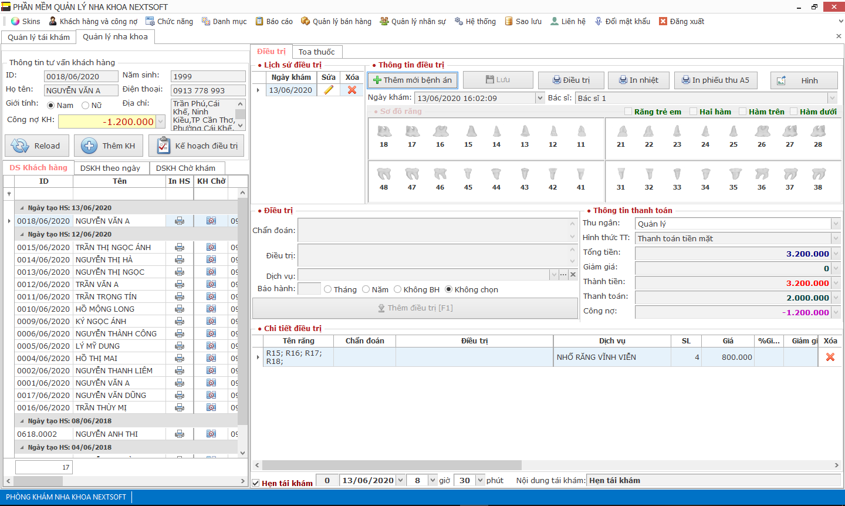Choose tooth 11 in the chart
845x506 pixels.
pyautogui.click(x=581, y=131)
